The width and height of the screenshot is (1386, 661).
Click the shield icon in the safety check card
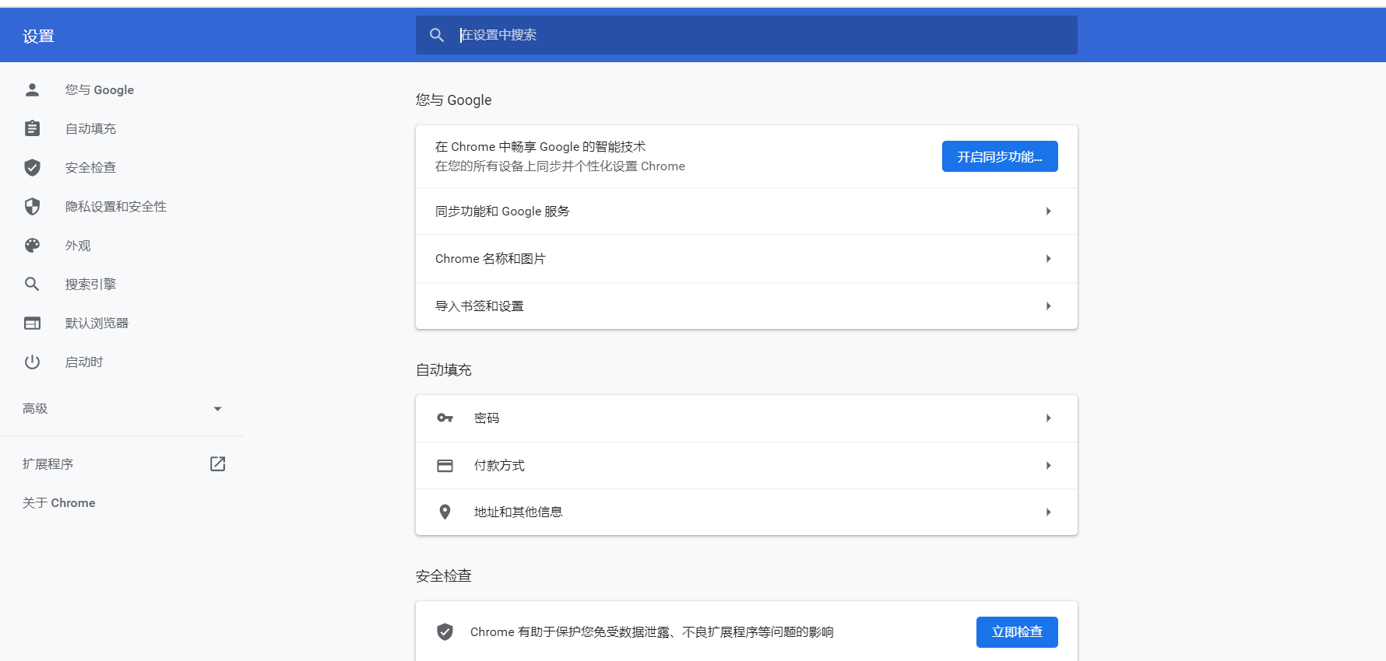[445, 631]
